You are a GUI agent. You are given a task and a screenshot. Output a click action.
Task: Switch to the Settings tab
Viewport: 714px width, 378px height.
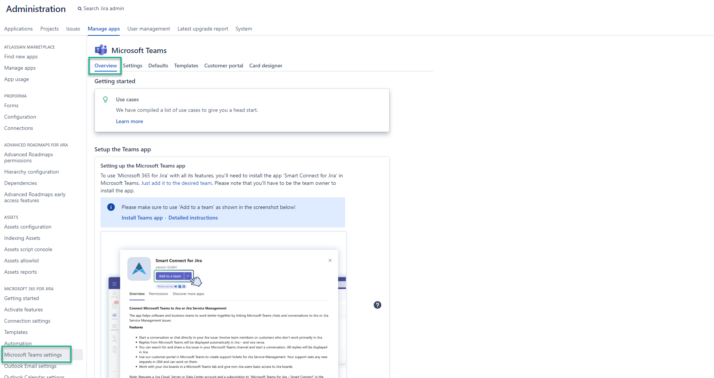[x=132, y=66]
